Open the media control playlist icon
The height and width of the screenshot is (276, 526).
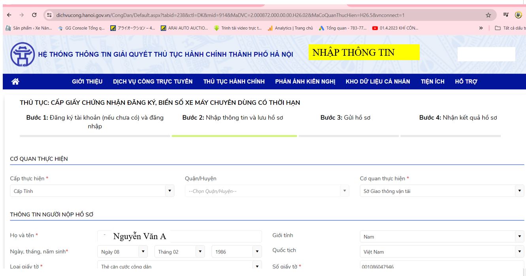coord(506,15)
